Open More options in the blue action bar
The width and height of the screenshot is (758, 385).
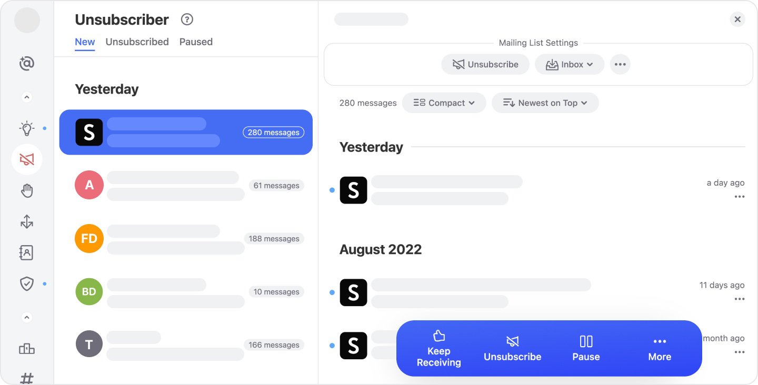tap(659, 348)
